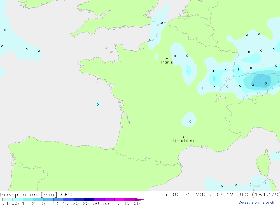Click the Dourbies location dot marker
Viewport: 280px width, 205px height.
[183, 137]
